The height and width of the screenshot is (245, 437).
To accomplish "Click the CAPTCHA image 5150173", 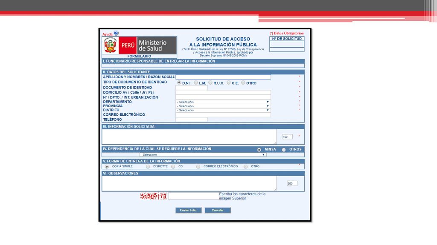I will [x=153, y=196].
